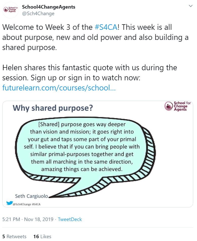The width and height of the screenshot is (197, 241).
Task: Click the tweet text about Week 3
Action: (95, 37)
